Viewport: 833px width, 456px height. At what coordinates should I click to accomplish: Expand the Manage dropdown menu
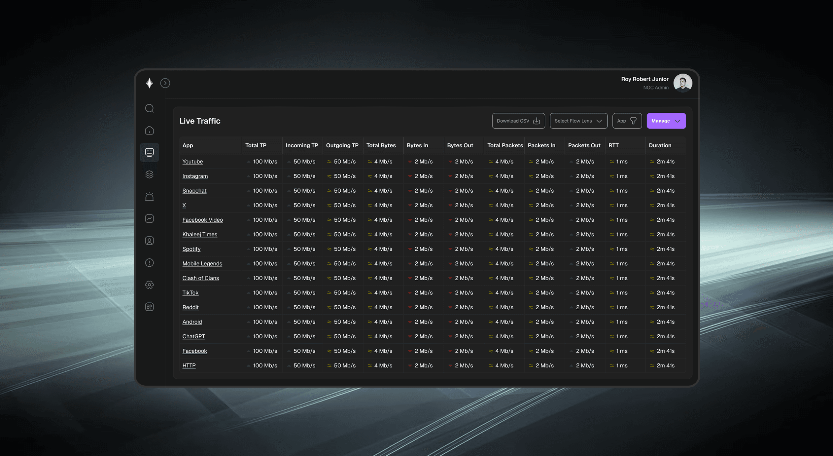coord(666,121)
